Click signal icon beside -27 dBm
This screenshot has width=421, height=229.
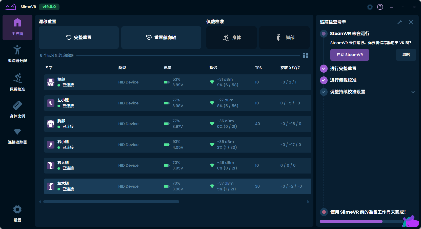point(212,103)
